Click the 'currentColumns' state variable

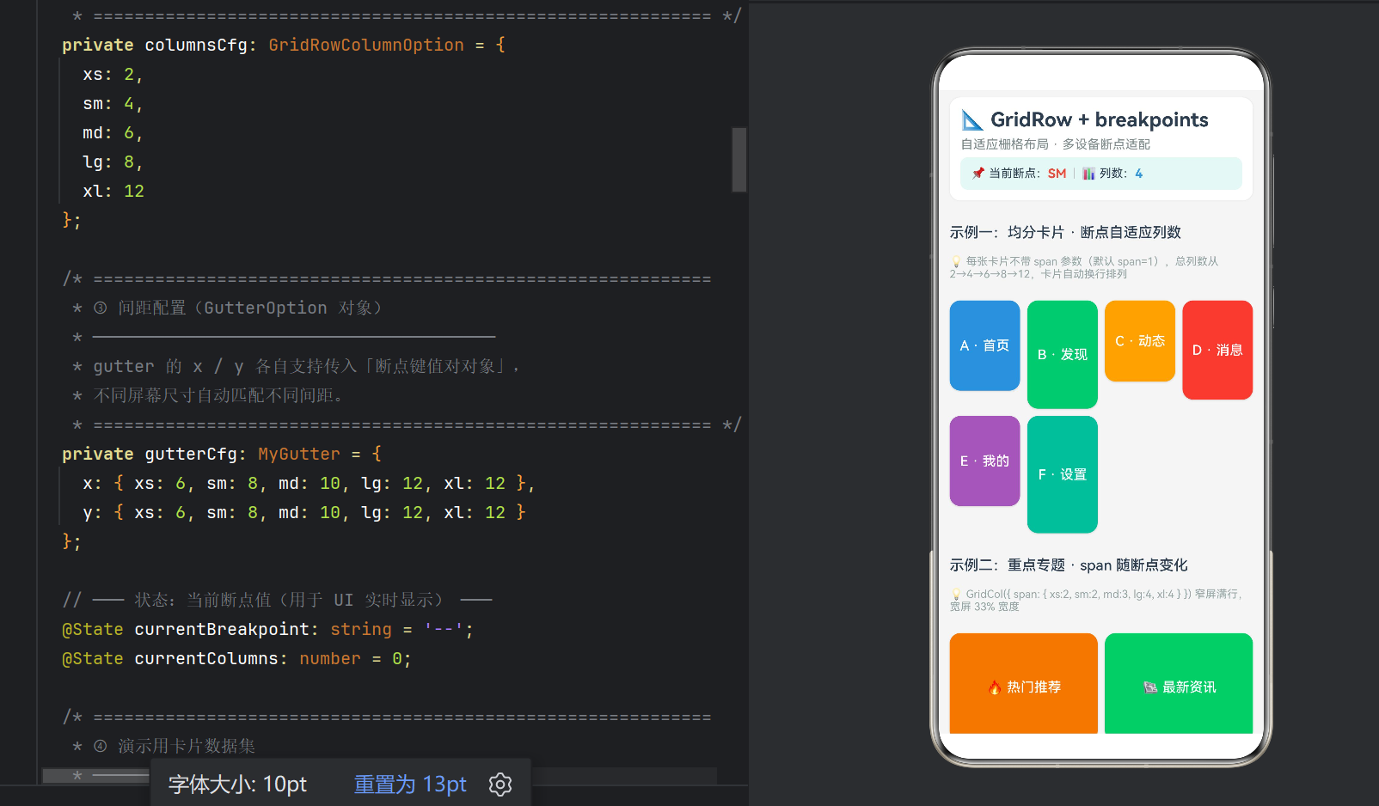206,658
